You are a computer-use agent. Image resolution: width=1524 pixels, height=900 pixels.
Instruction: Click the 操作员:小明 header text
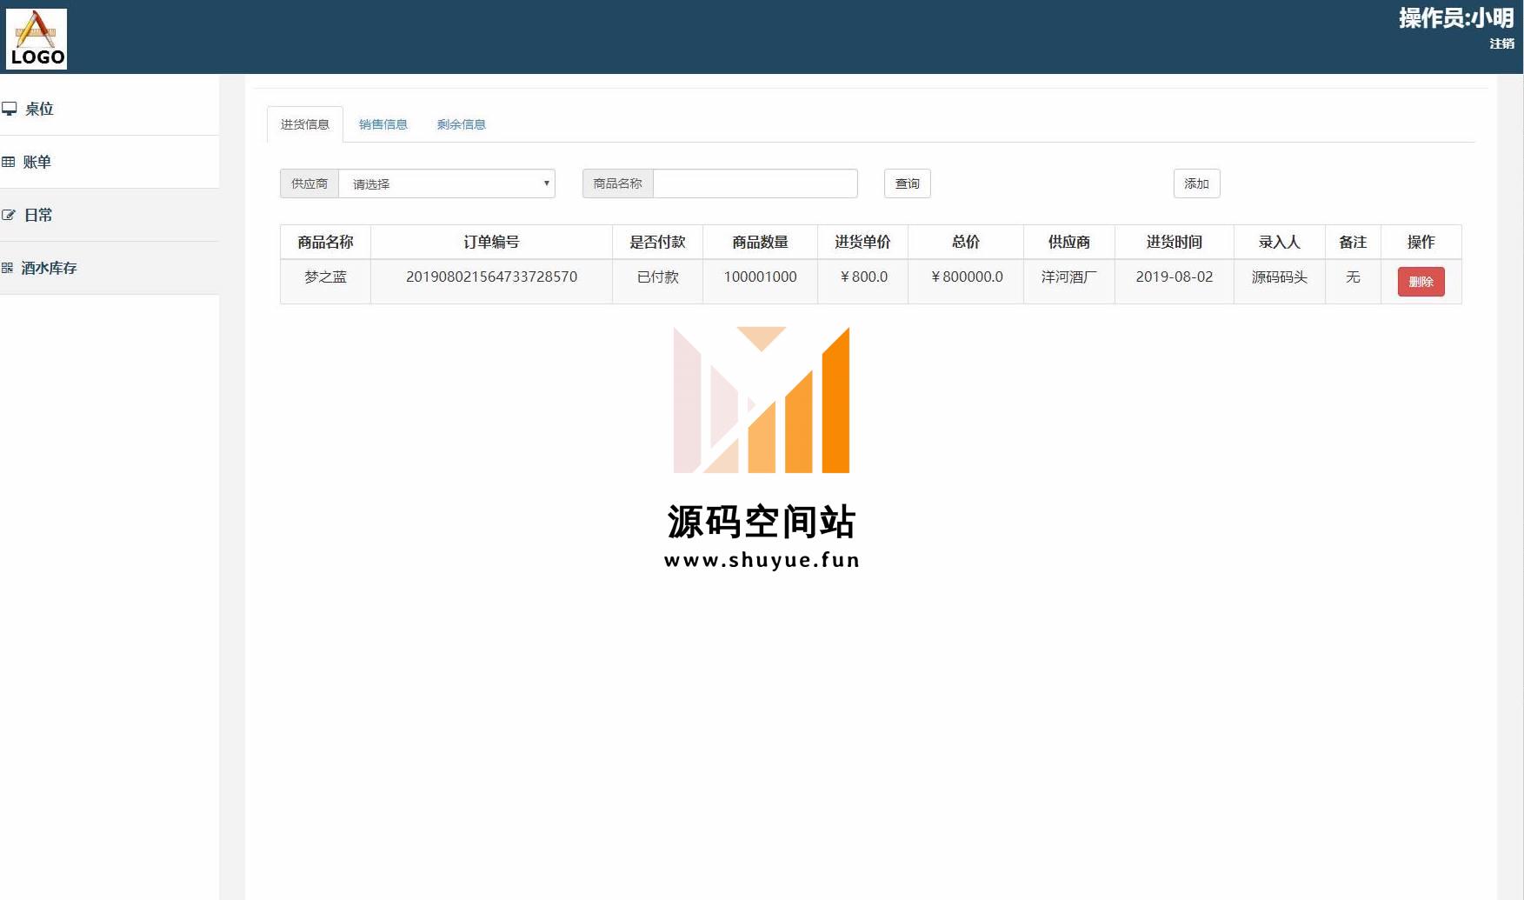coord(1456,18)
